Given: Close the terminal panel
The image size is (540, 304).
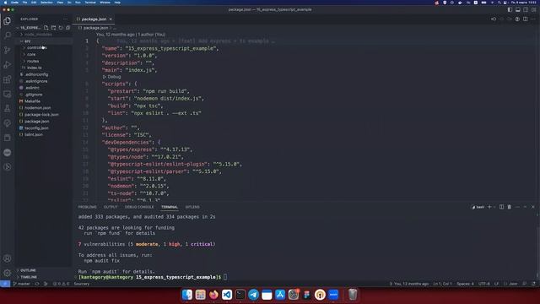Looking at the screenshot, I should (533, 207).
